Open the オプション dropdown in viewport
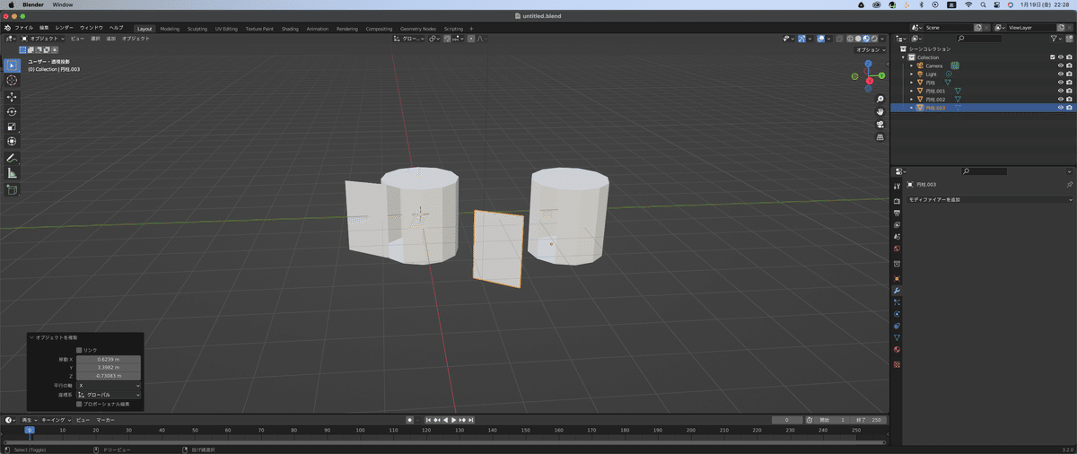The height and width of the screenshot is (454, 1077). coord(869,49)
